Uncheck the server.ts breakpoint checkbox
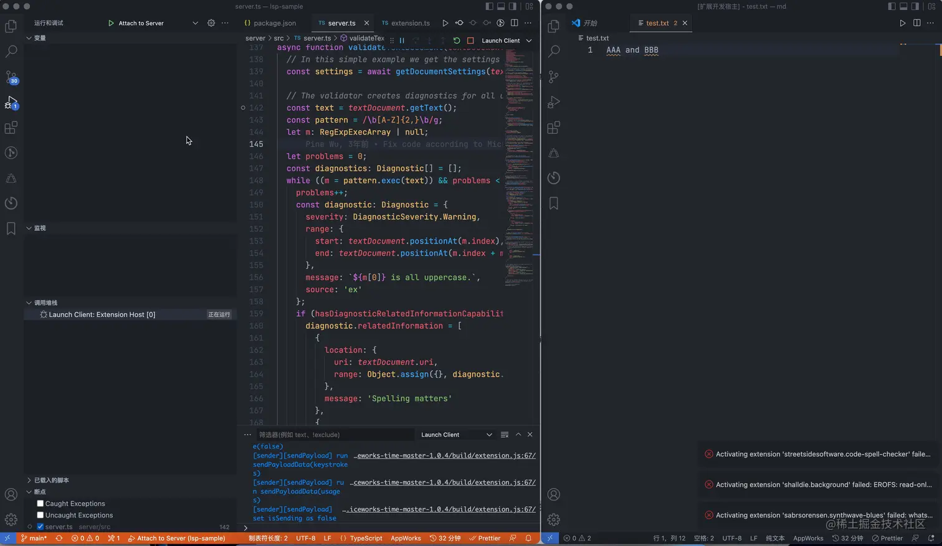The height and width of the screenshot is (546, 942). [40, 527]
